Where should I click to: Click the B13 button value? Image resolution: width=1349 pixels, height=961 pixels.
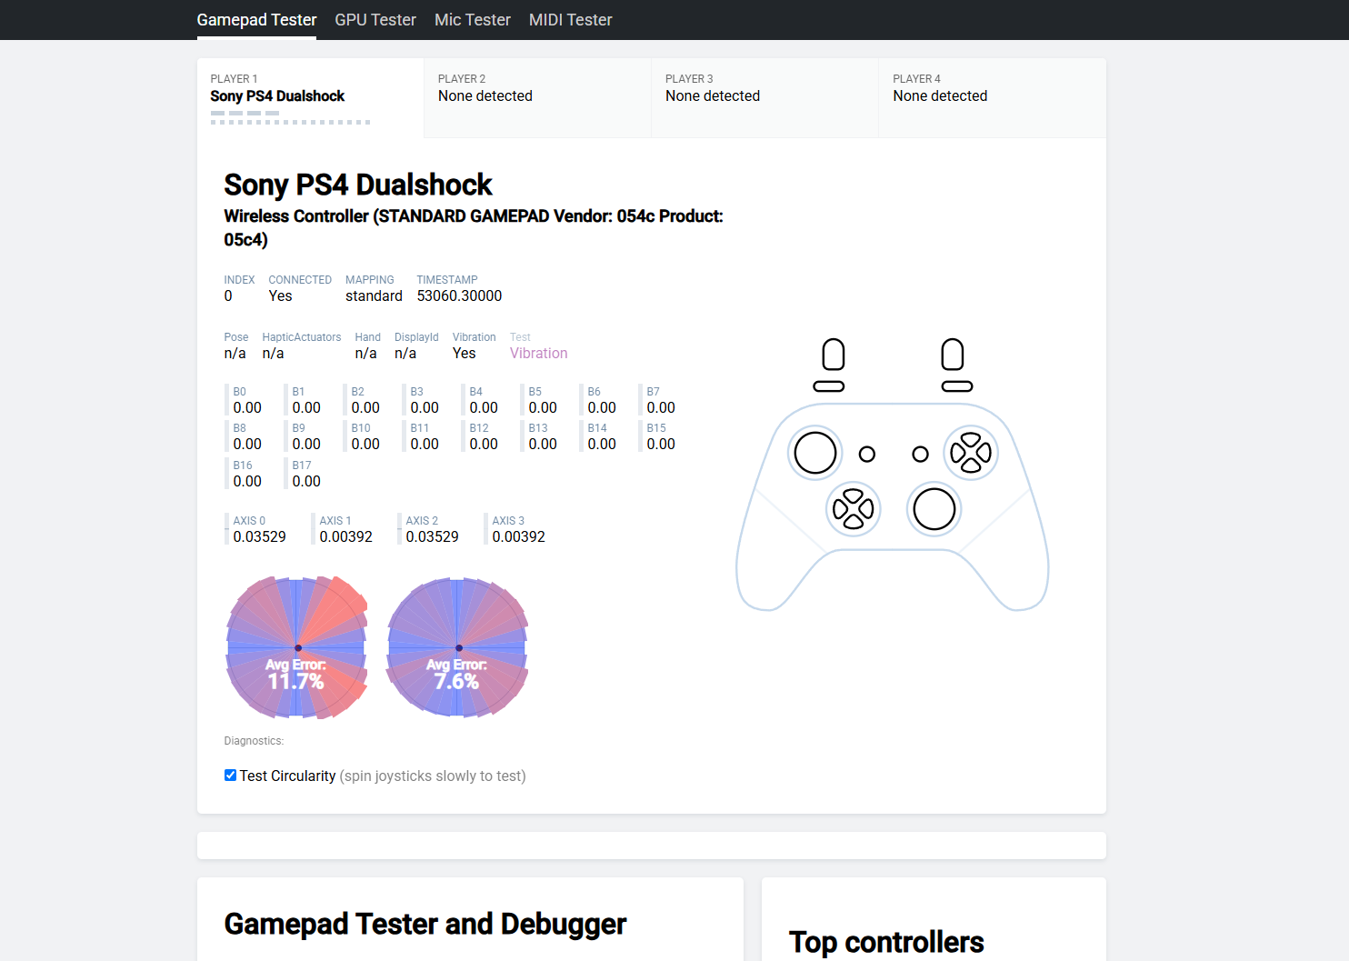[x=543, y=445]
